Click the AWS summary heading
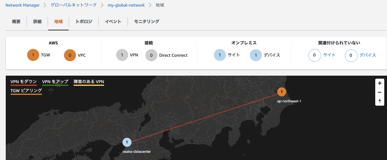This screenshot has height=160, width=387. coord(53,43)
